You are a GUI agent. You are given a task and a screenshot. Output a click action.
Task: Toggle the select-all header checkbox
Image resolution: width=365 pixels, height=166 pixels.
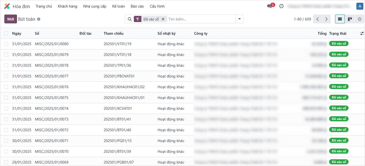click(6, 33)
